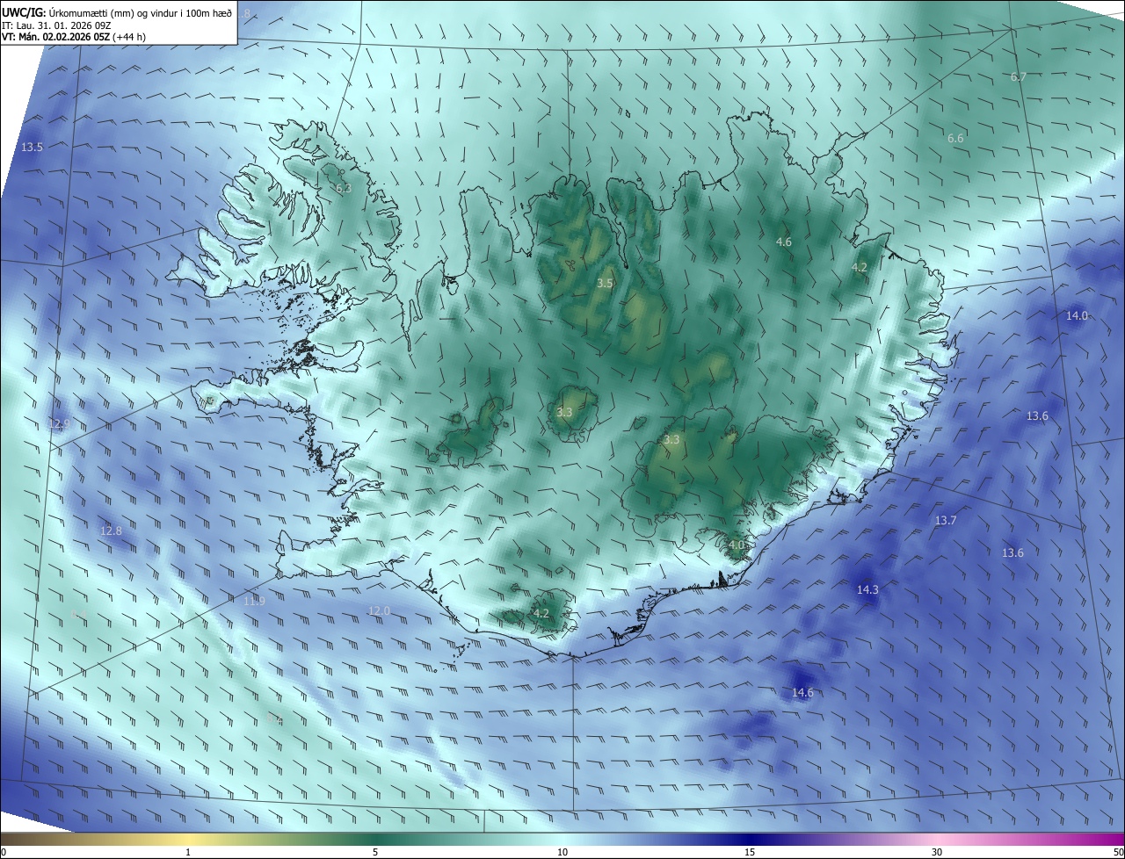The height and width of the screenshot is (859, 1125).
Task: Click the 6.6 precipitation value
Action: 955,139
